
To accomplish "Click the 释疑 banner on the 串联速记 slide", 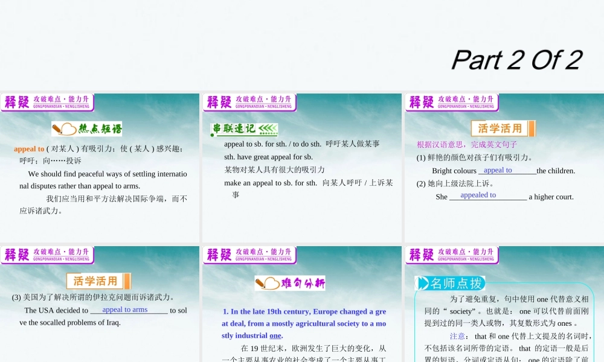I will [x=249, y=103].
